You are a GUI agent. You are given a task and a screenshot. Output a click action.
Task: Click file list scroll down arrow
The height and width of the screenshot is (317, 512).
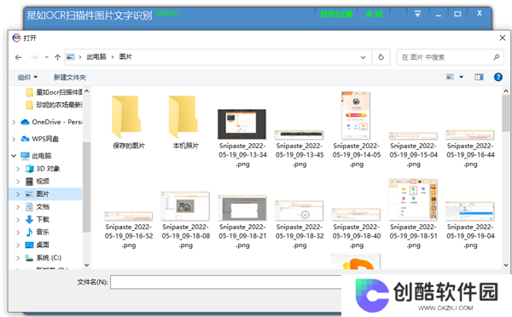pos(506,265)
